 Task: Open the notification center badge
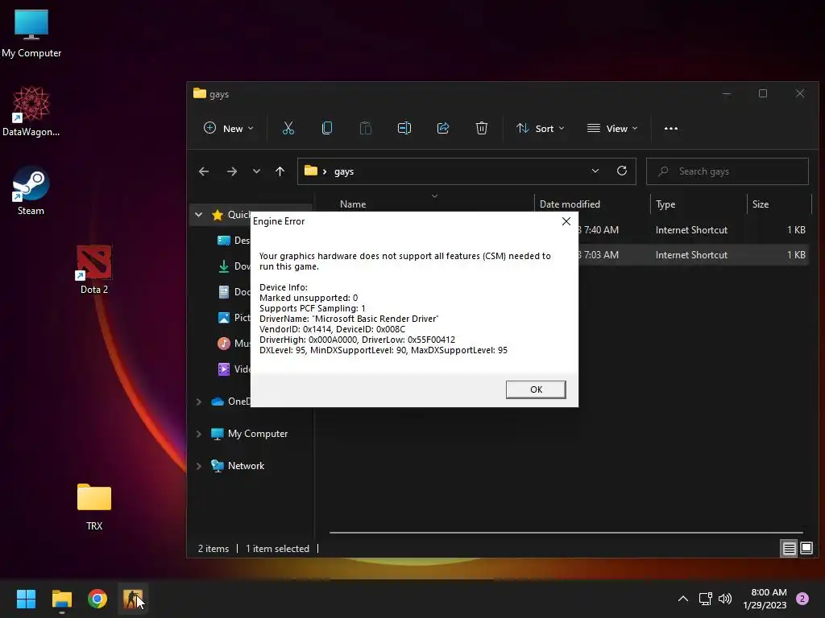(802, 599)
